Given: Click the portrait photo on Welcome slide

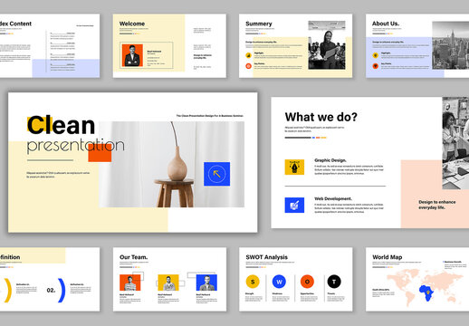Looking at the screenshot, I should 132,55.
